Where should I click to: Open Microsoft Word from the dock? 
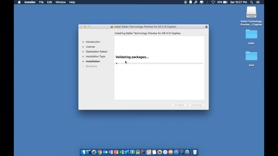111,152
